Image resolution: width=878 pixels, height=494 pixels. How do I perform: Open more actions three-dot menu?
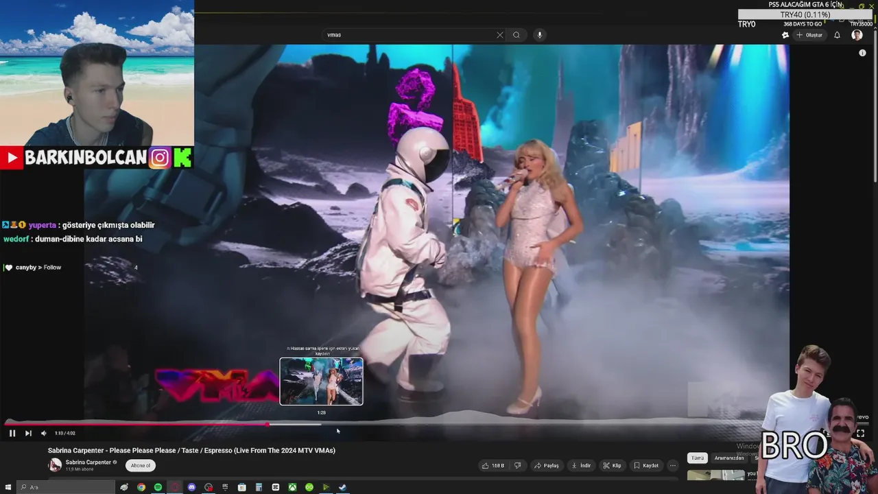click(673, 465)
